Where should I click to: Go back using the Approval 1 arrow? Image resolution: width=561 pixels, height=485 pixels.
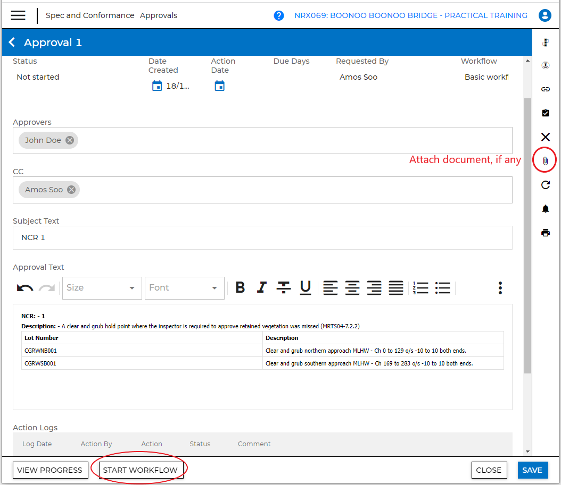(12, 42)
